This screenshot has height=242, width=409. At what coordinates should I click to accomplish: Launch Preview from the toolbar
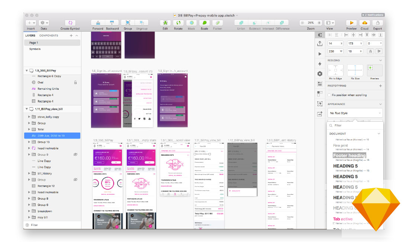[351, 23]
